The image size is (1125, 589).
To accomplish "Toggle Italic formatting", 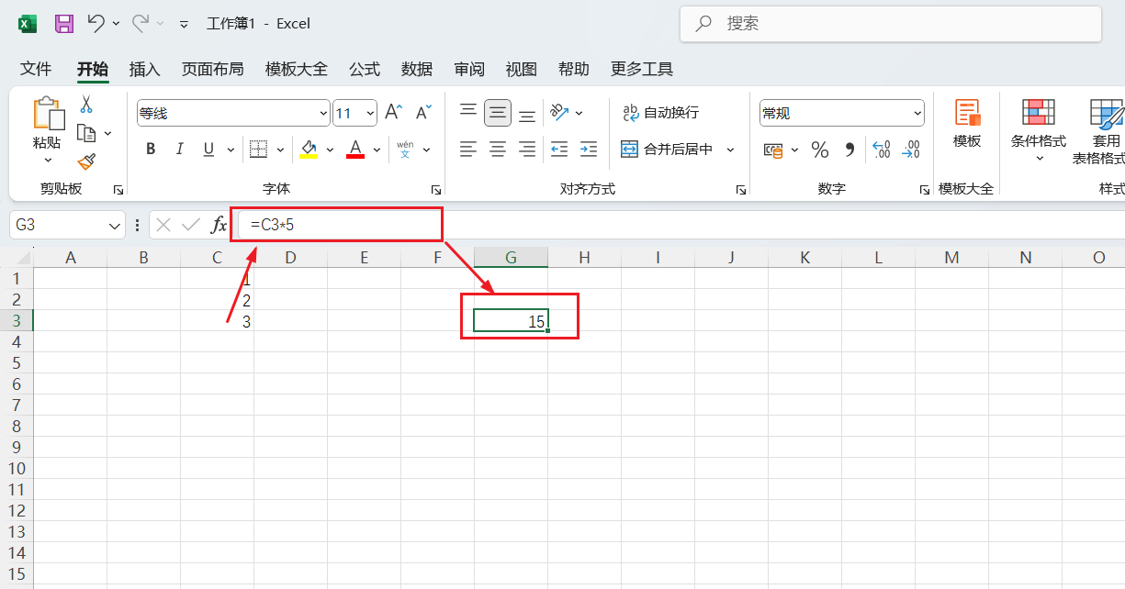I will (x=180, y=149).
